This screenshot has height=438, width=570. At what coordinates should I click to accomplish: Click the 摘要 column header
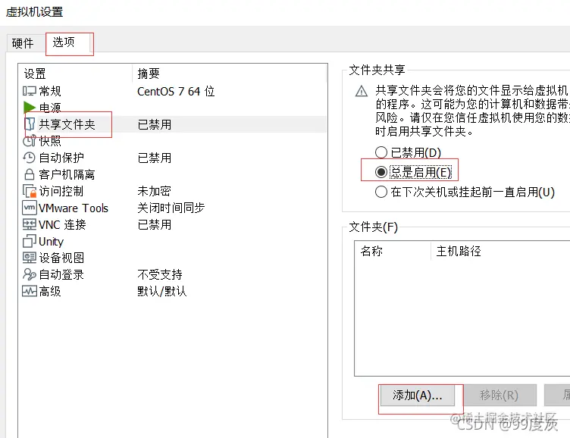pyautogui.click(x=149, y=74)
